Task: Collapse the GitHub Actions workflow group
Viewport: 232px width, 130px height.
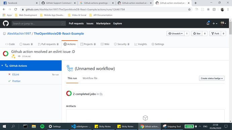Action: tap(2, 66)
